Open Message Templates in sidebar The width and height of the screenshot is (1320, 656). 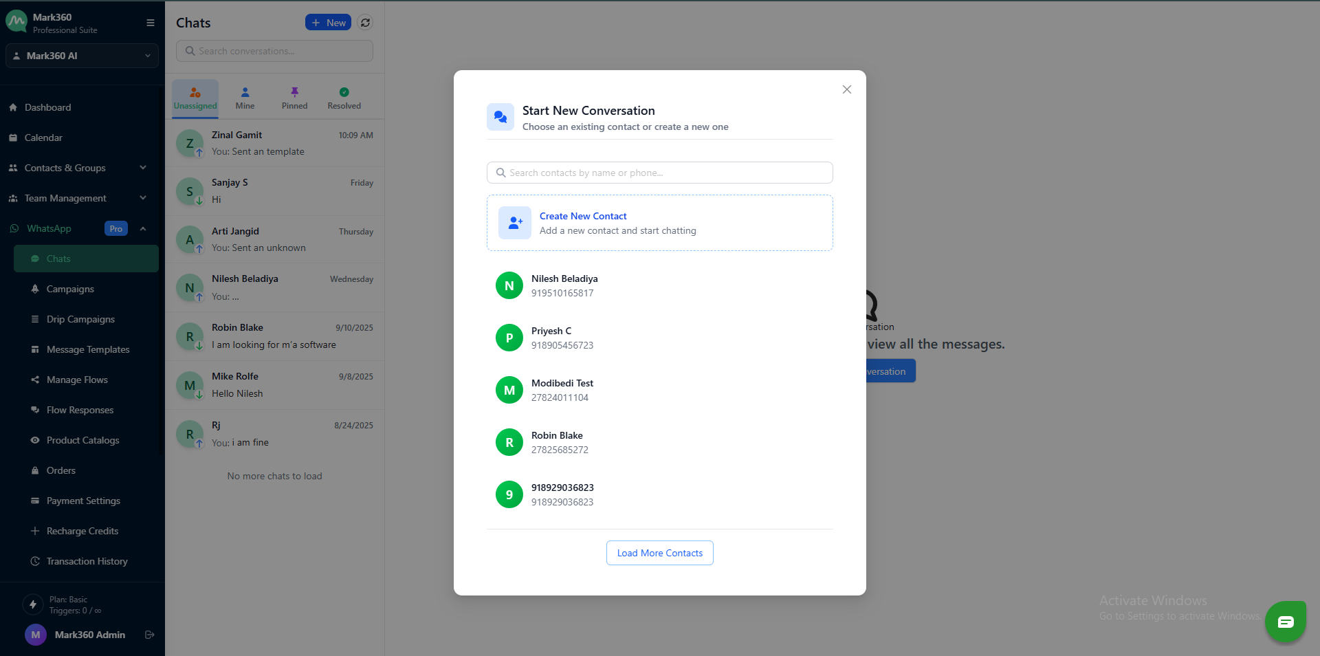click(88, 349)
